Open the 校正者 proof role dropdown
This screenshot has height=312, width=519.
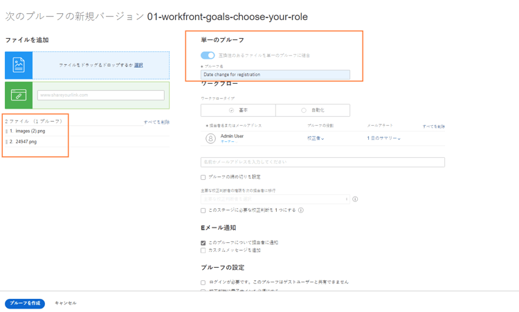316,138
